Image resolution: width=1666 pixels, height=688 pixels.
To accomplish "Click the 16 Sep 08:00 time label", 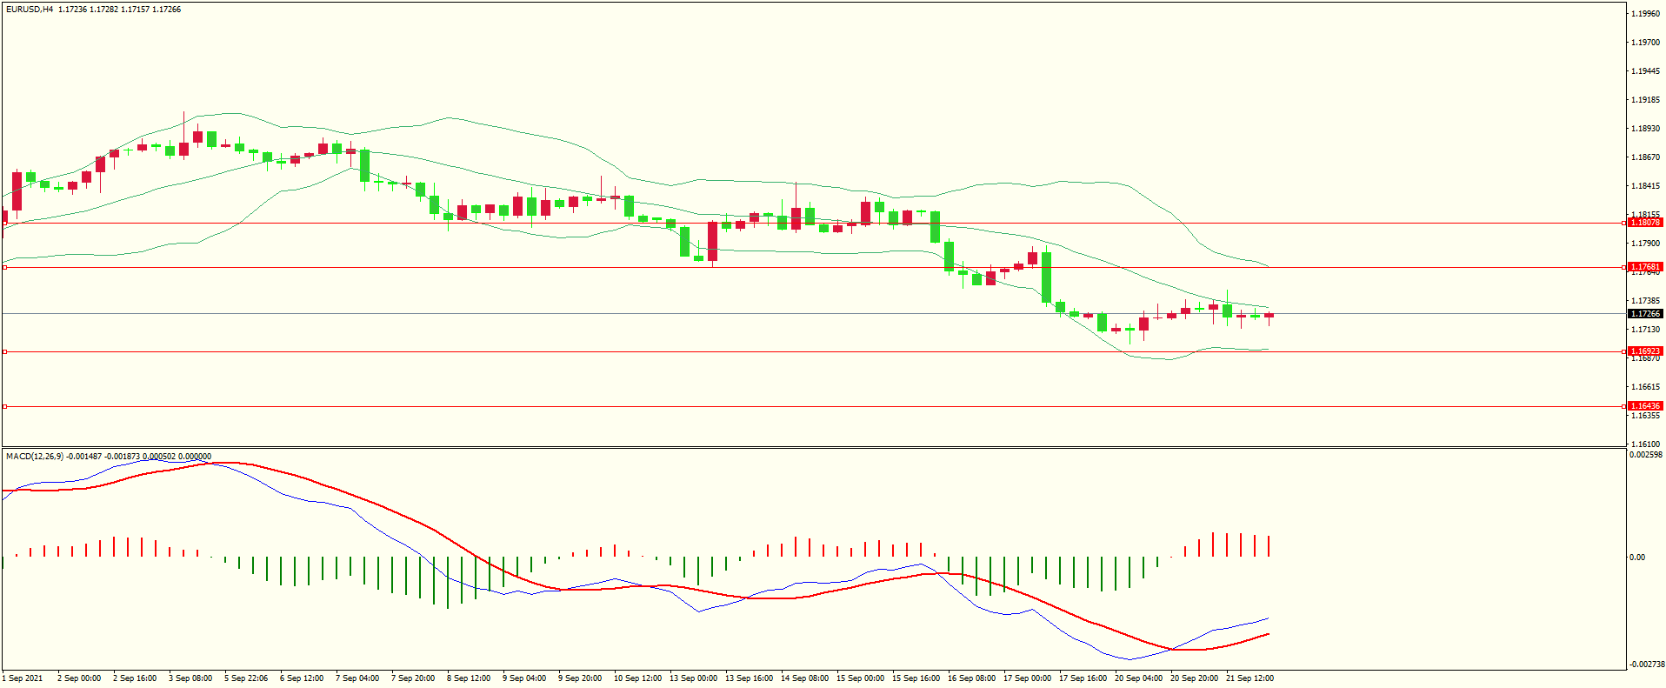I will [971, 678].
